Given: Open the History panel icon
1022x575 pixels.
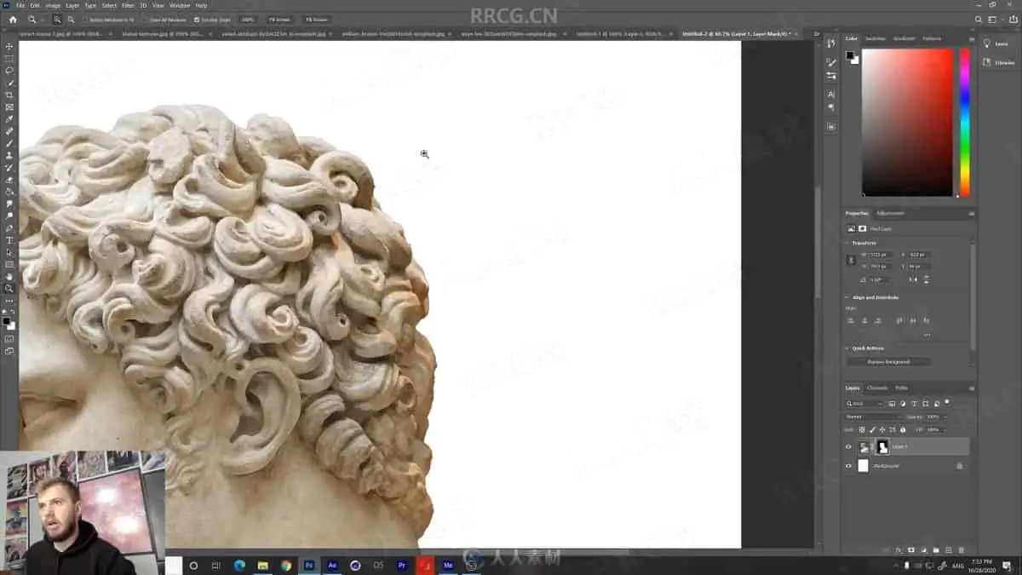Looking at the screenshot, I should click(831, 43).
